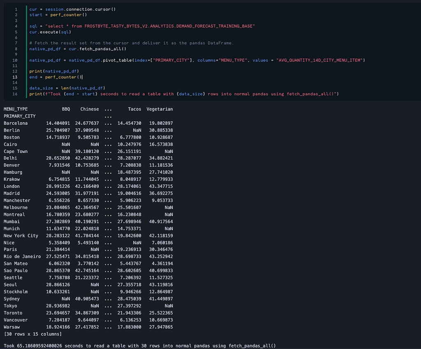Click the 'Krakow' row label

tap(12, 179)
